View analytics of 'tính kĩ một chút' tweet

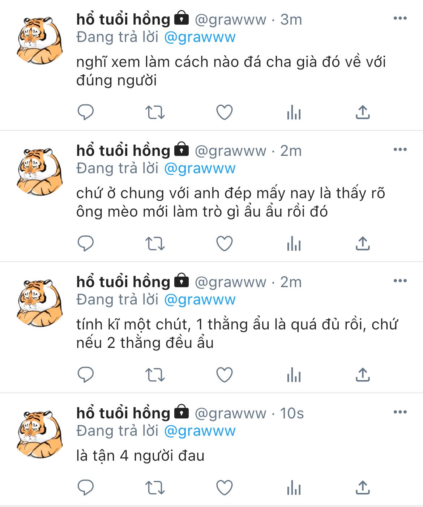294,375
